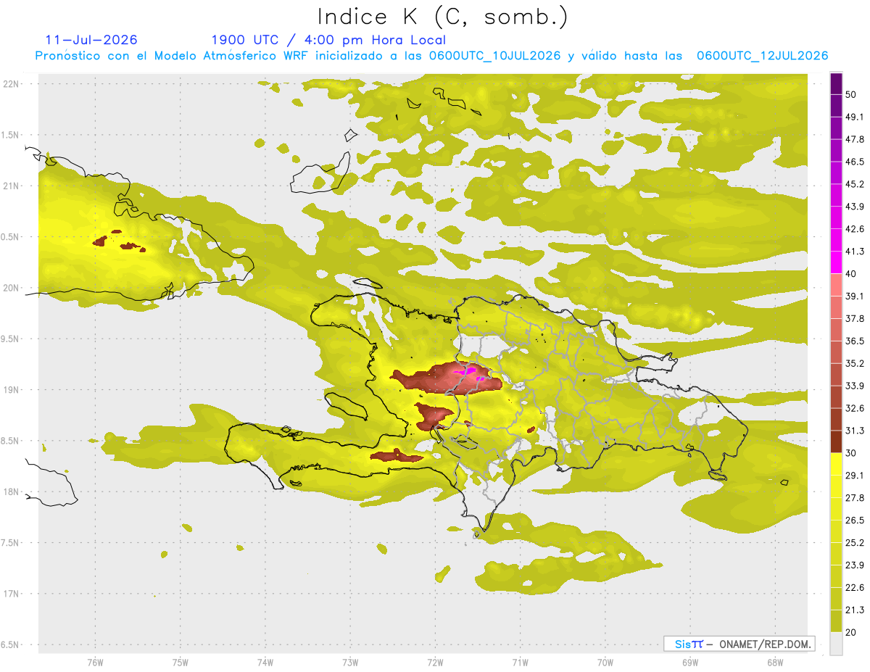This screenshot has width=870, height=672.
Task: Select the date text "11-Jul-2026"
Action: tap(91, 40)
